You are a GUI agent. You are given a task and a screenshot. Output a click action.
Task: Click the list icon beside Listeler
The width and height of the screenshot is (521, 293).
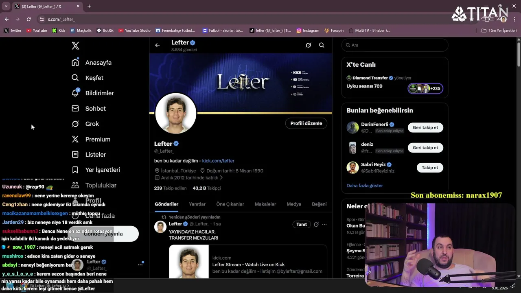coord(75,155)
